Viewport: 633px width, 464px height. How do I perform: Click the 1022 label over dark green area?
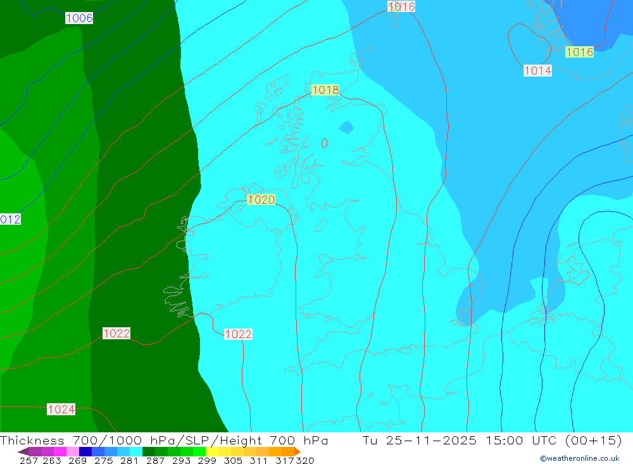pyautogui.click(x=116, y=333)
